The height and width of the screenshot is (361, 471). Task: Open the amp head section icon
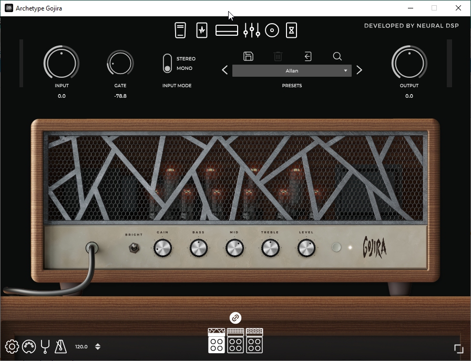pyautogui.click(x=227, y=30)
